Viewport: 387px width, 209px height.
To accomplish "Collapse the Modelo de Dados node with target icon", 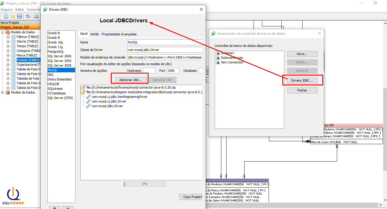I will [x=3, y=32].
